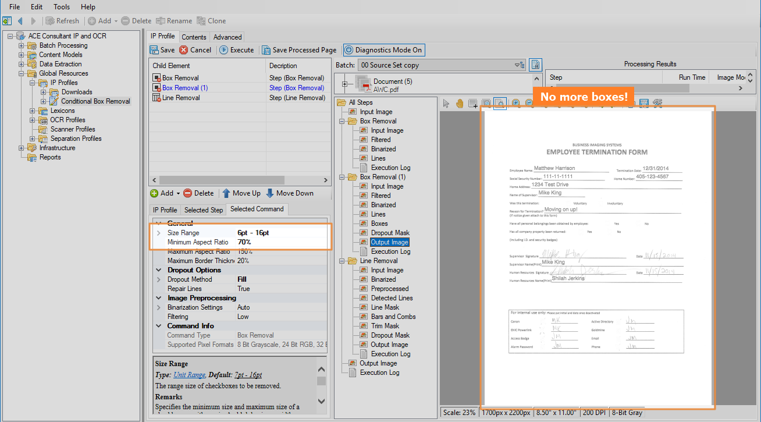Click the back navigation arrow
Viewport: 761px width, 422px height.
click(x=20, y=21)
